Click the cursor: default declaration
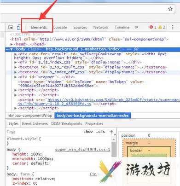Image resolution: width=180 pixels, height=186 pixels. pos(31,163)
